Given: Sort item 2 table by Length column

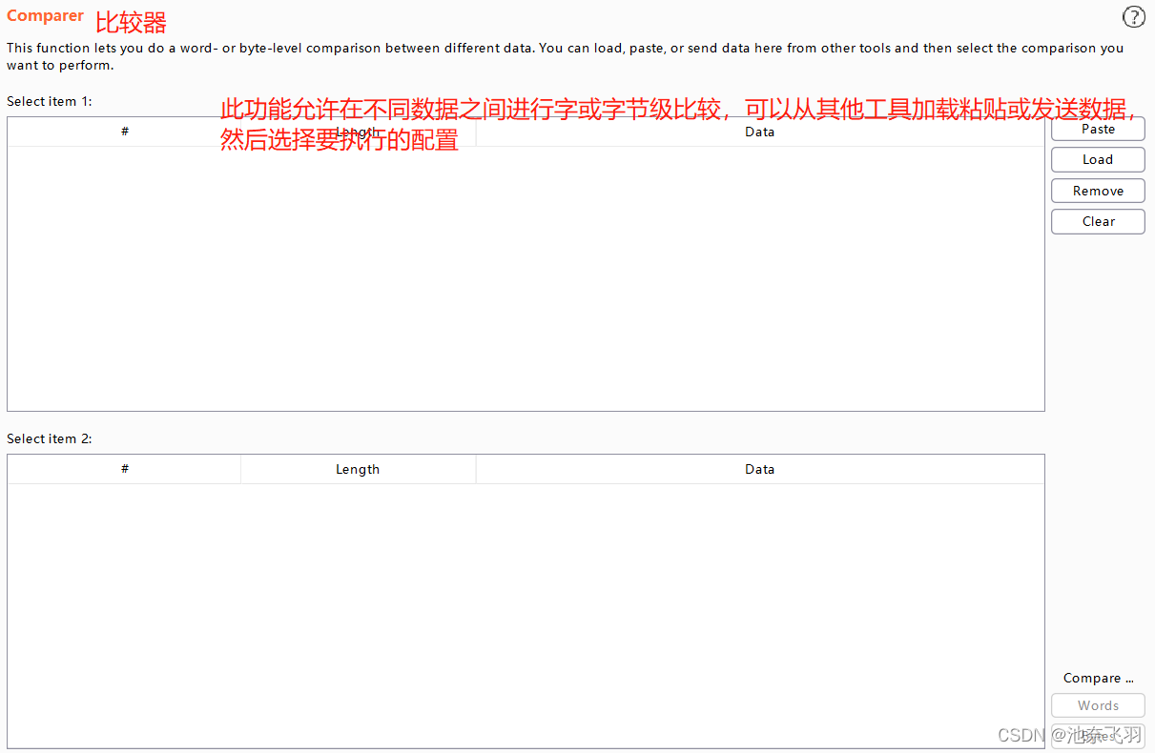Looking at the screenshot, I should click(358, 469).
